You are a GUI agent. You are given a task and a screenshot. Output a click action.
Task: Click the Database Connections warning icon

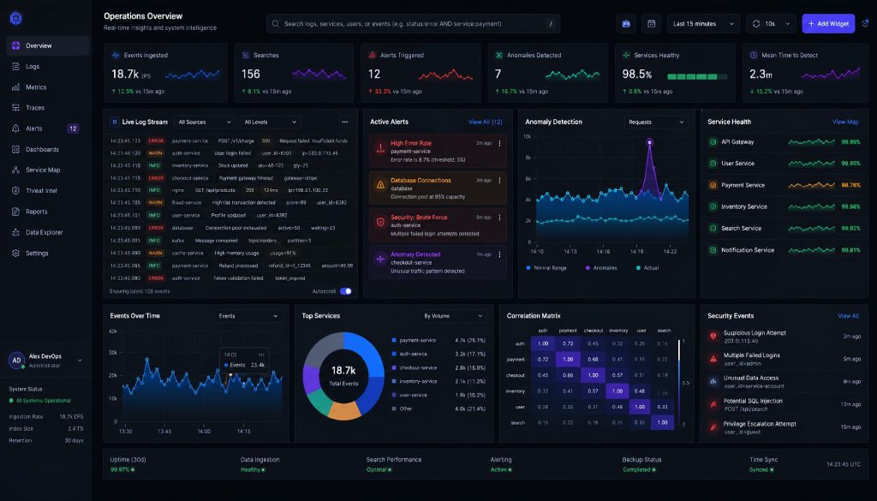pyautogui.click(x=380, y=184)
